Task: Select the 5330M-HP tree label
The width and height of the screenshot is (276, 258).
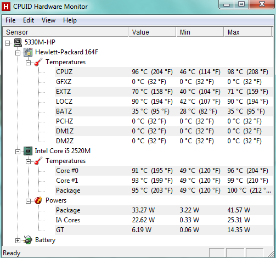Action: click(x=40, y=42)
